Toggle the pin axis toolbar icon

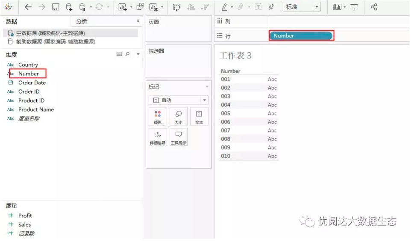coord(271,7)
